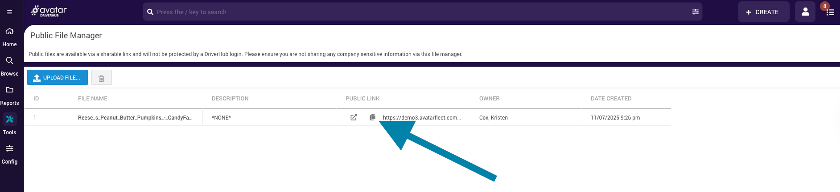Copy the public link to clipboard
840x192 pixels.
[372, 117]
